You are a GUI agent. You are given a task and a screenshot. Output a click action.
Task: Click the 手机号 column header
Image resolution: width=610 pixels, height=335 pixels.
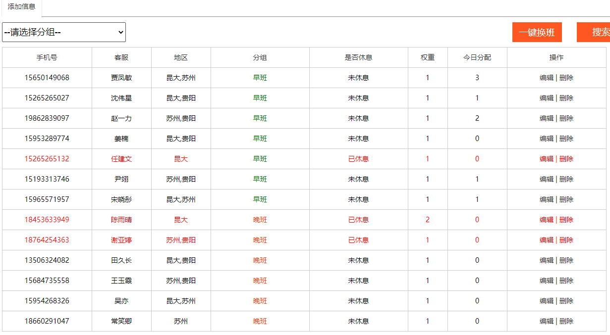click(47, 57)
